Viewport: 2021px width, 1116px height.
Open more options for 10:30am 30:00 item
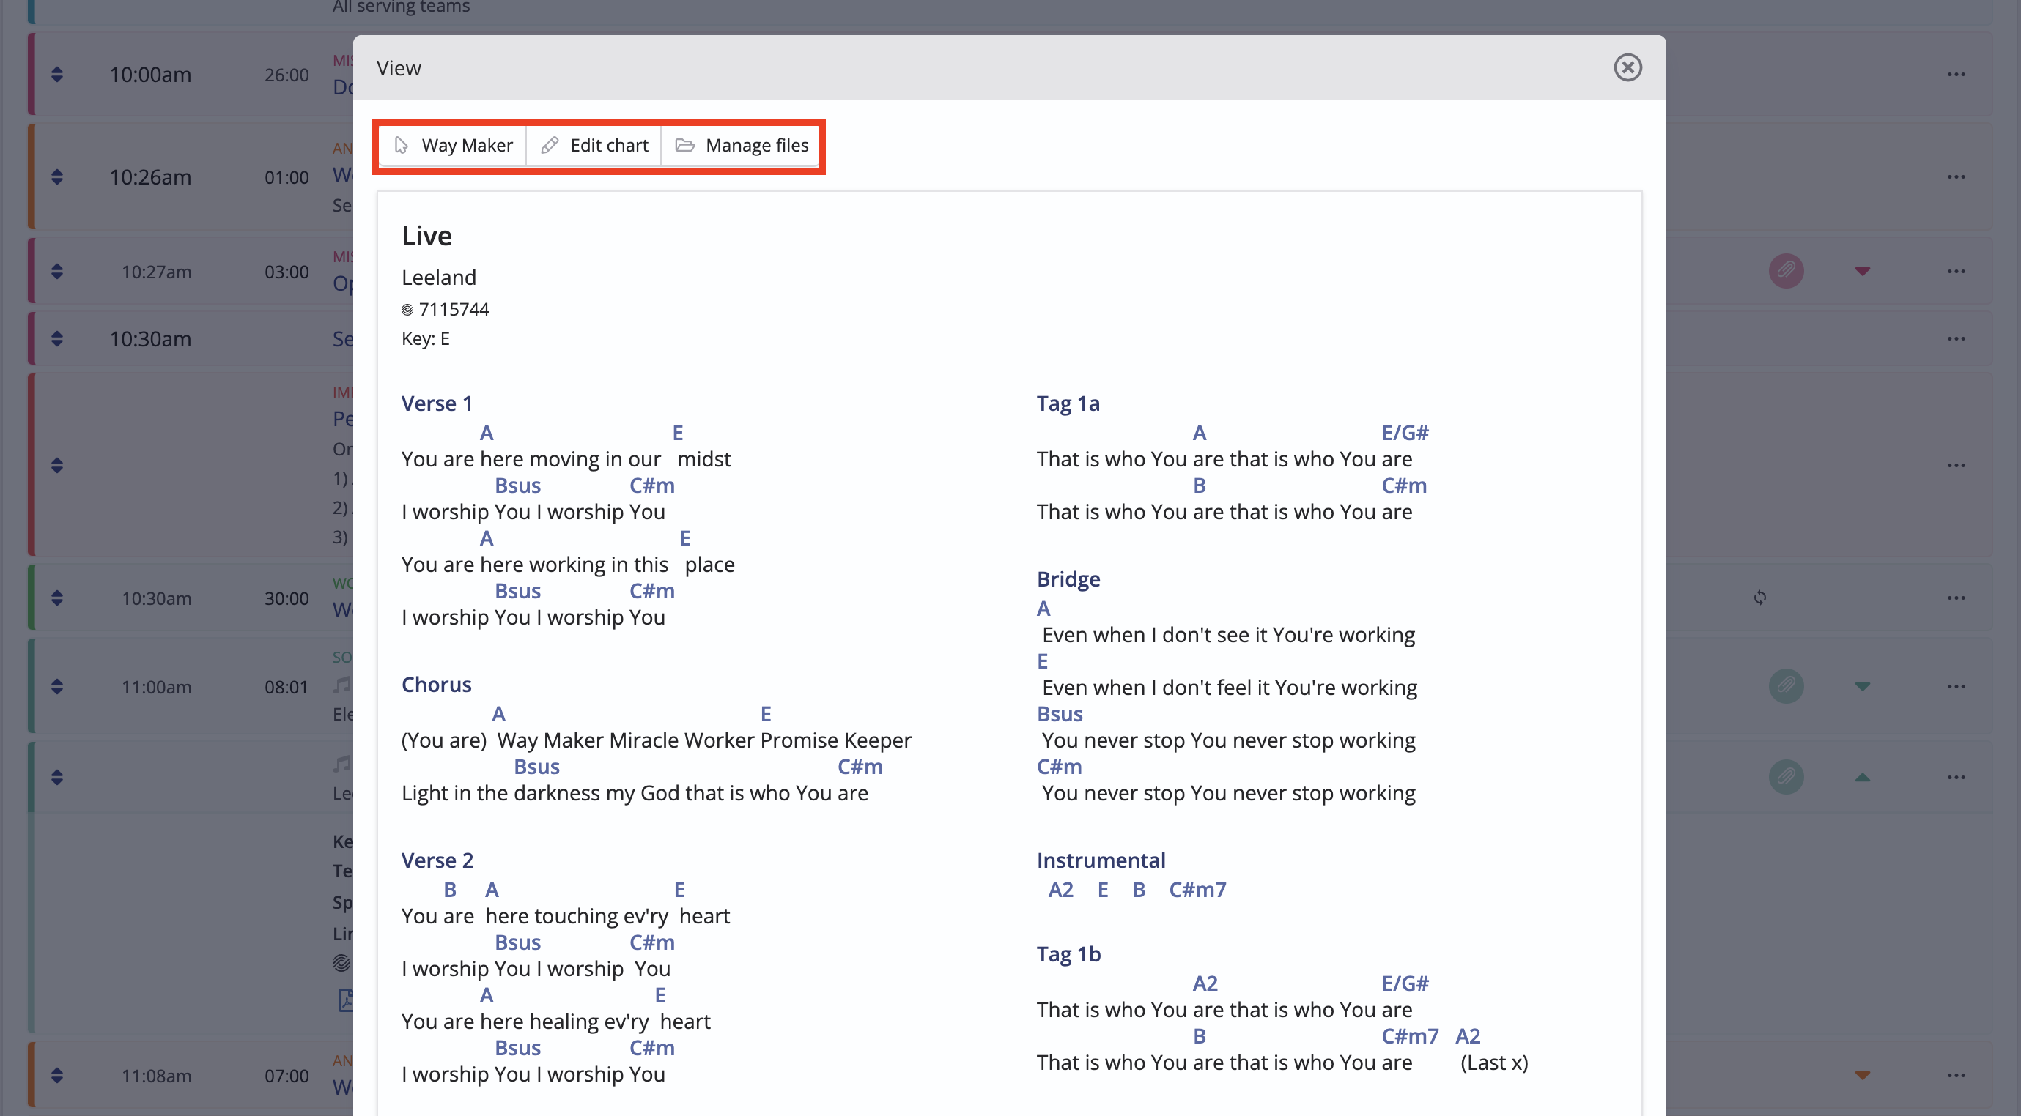(1955, 598)
